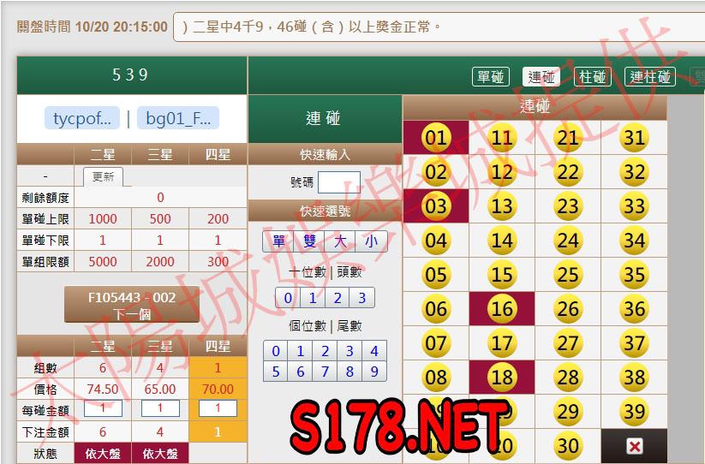Click 二星 依大盤 status cell

103,453
